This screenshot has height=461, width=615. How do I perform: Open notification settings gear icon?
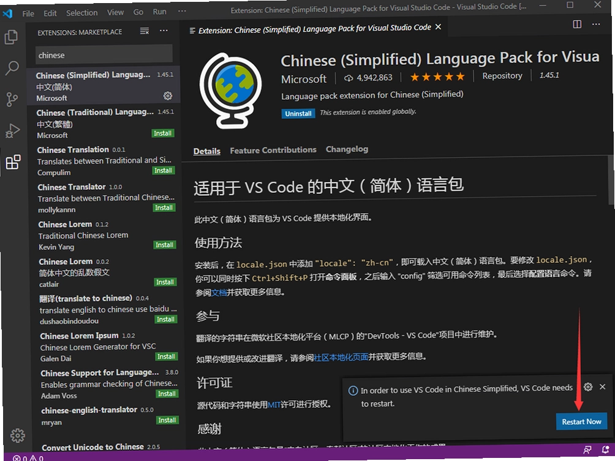coord(588,387)
